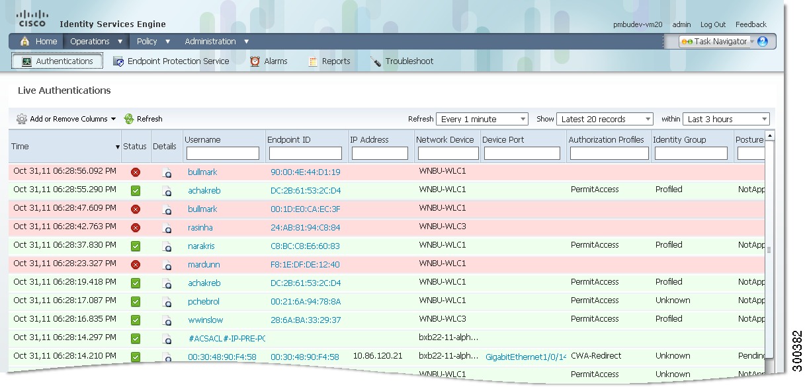805x387 pixels.
Task: Click the GigabitEthernet1/0/14 device port link
Action: click(526, 357)
